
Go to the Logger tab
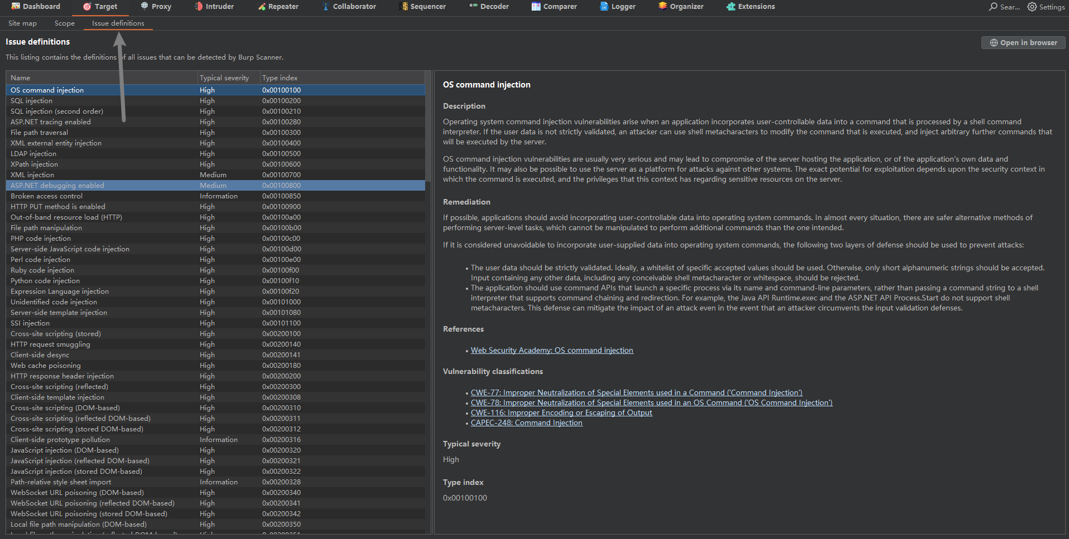[618, 7]
